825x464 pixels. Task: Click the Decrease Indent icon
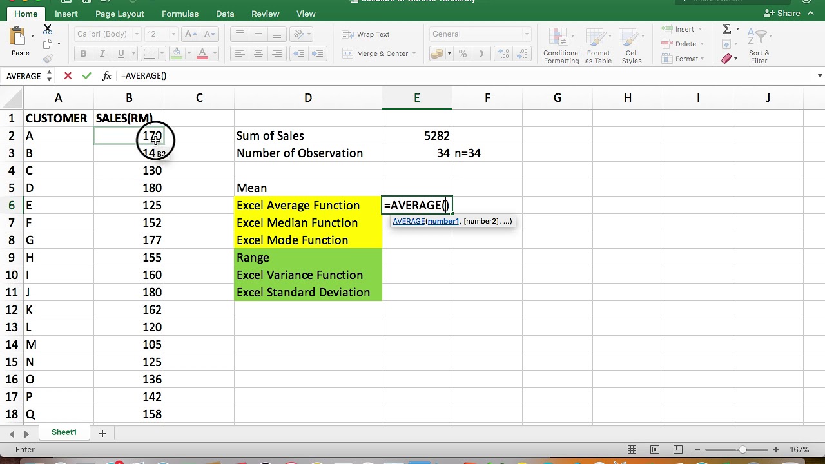298,54
